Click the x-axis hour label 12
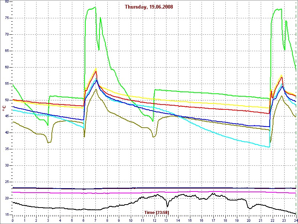The width and height of the screenshot is (298, 224). 154,220
